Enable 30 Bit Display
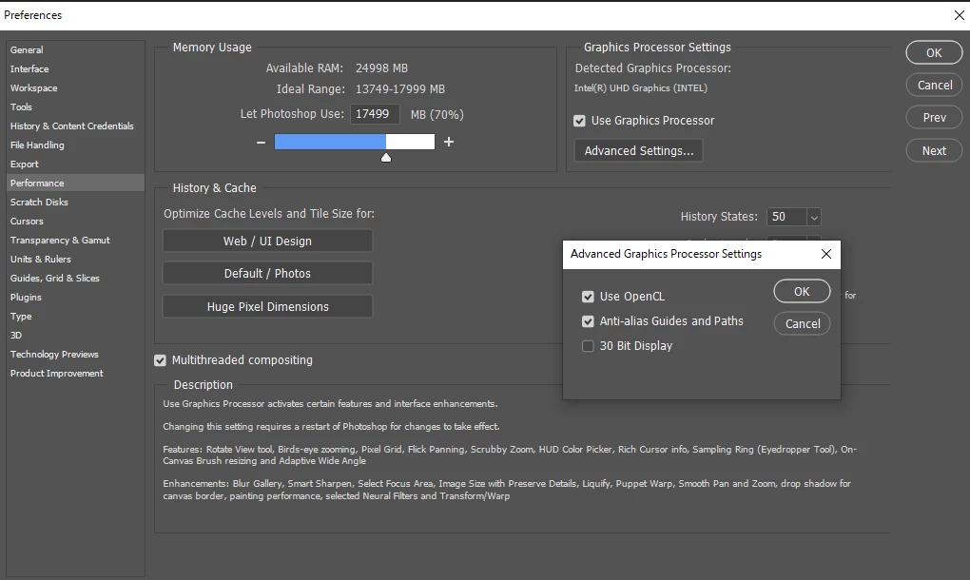The width and height of the screenshot is (970, 580). pyautogui.click(x=588, y=346)
